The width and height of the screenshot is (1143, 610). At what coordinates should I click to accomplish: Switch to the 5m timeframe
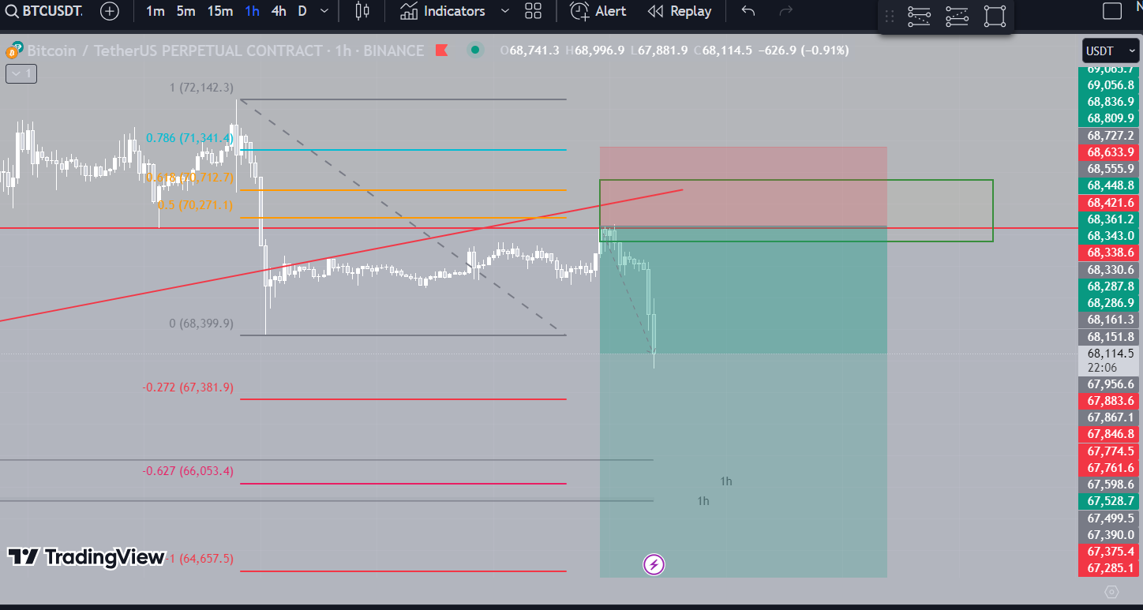pyautogui.click(x=186, y=11)
